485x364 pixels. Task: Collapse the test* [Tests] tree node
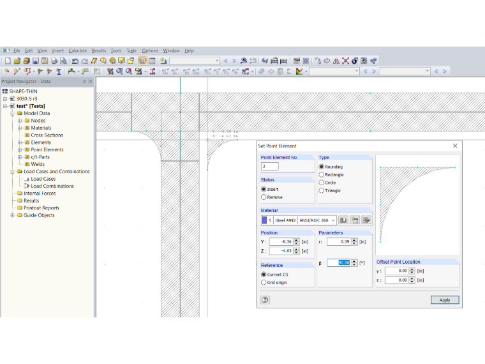click(5, 106)
